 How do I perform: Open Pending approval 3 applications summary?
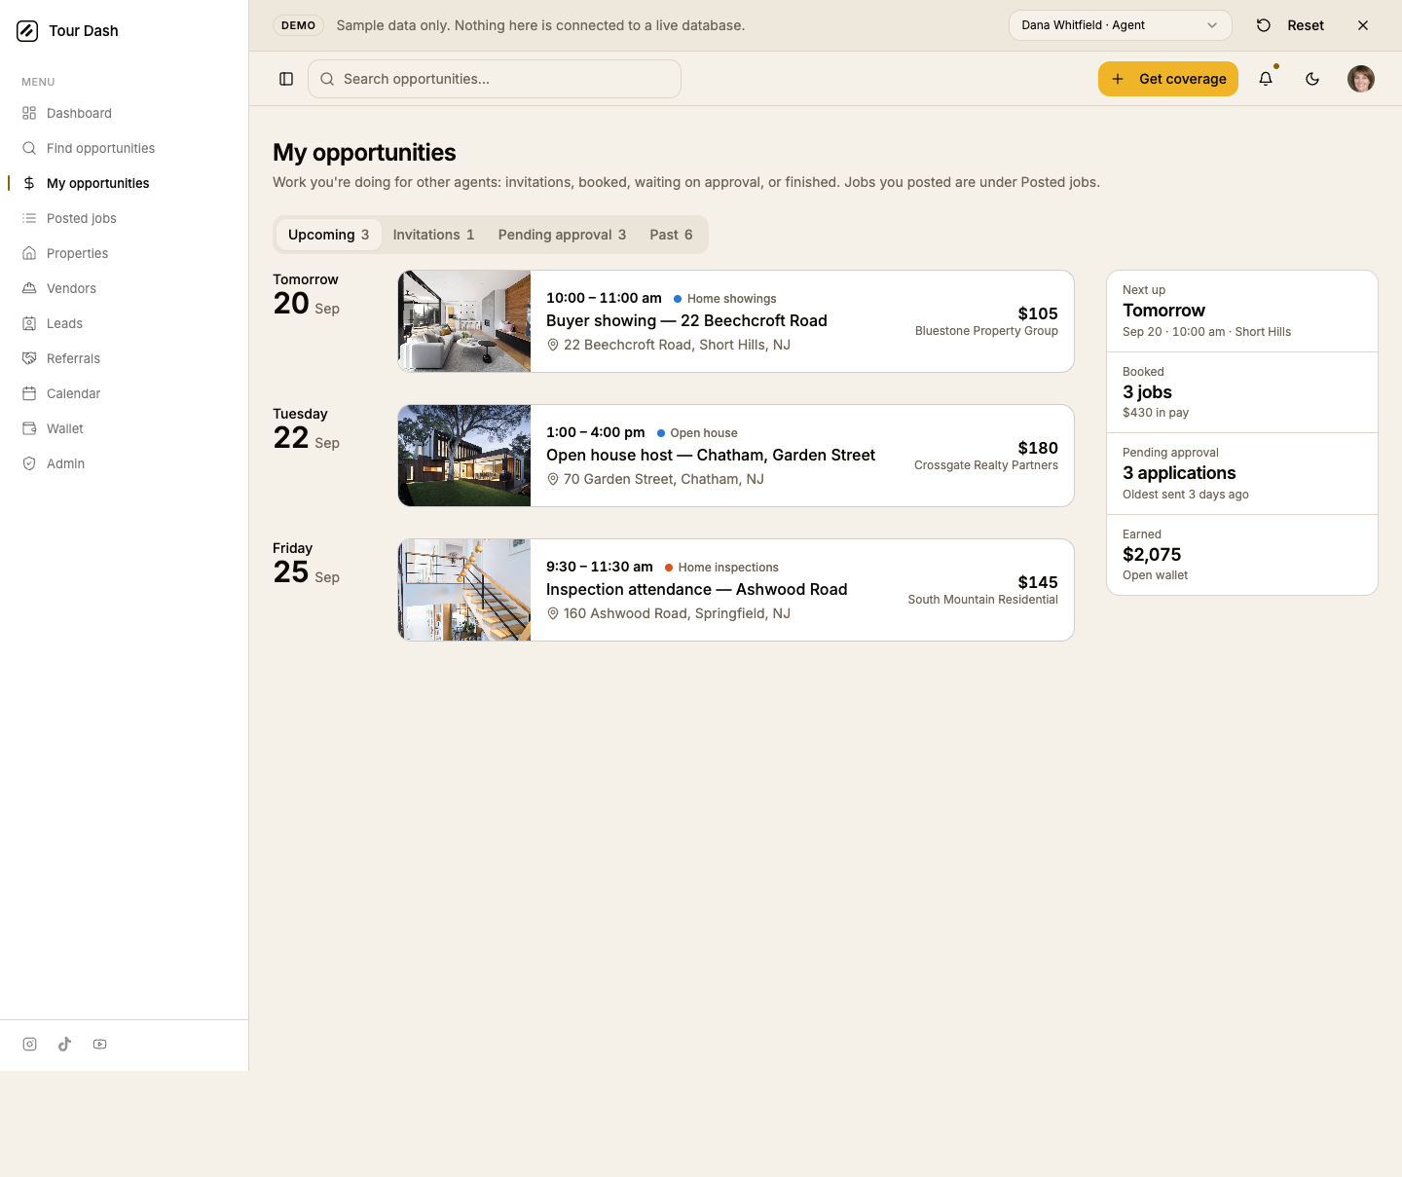tap(1242, 473)
